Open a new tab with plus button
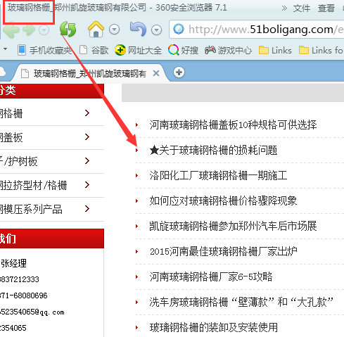Screen dimensions: 344x337 179,72
